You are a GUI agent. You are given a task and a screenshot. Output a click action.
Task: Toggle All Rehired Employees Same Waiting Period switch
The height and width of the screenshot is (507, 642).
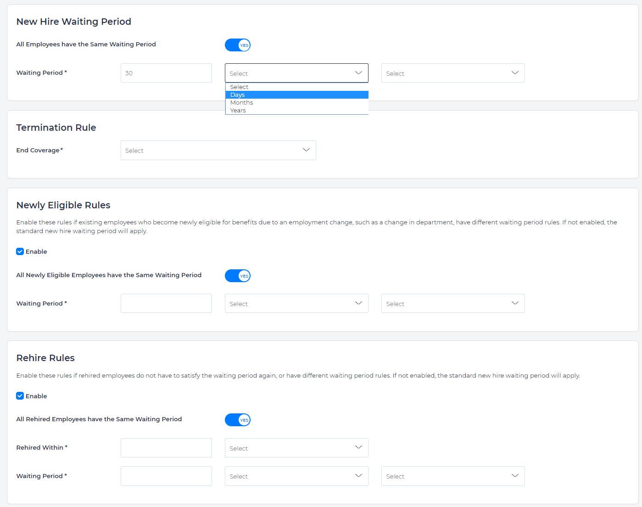pos(238,420)
